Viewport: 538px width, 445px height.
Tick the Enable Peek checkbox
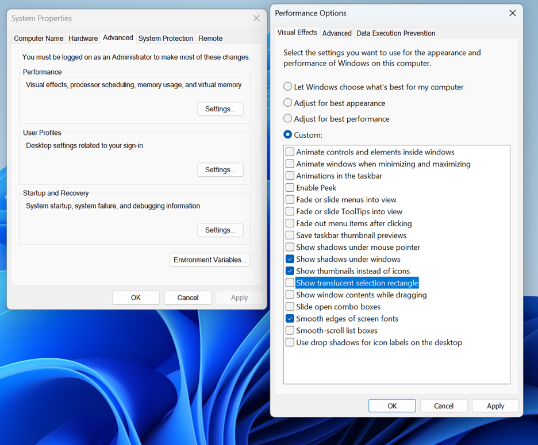pyautogui.click(x=290, y=188)
